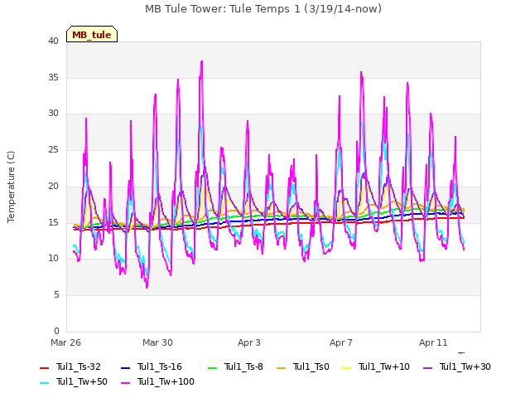Click the 25 y-axis tick label
Screen dimensions: 530x398
click(53, 149)
